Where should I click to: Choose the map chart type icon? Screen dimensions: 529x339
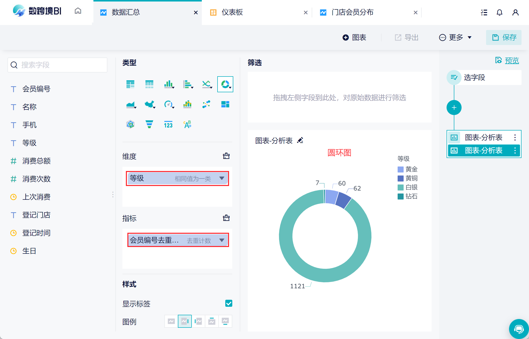[x=149, y=104]
